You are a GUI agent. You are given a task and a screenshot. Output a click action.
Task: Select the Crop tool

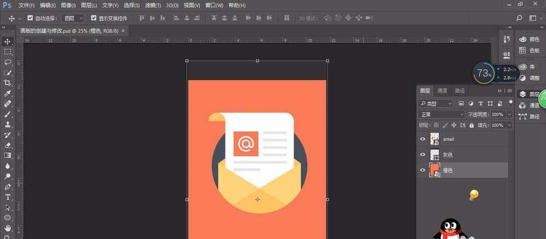7,83
